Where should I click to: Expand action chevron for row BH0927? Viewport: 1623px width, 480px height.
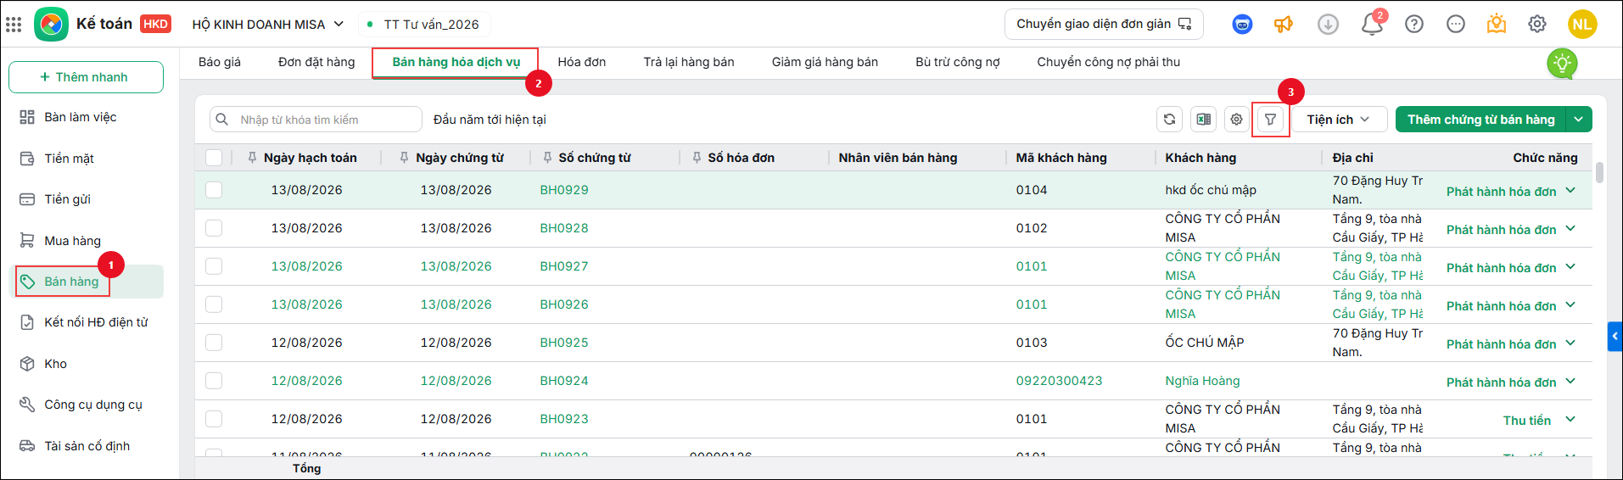pos(1570,267)
